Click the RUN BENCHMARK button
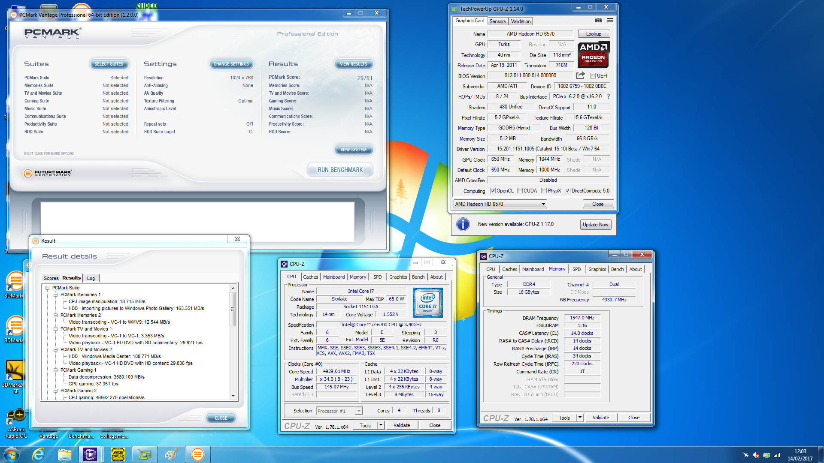This screenshot has height=463, width=824. 340,170
